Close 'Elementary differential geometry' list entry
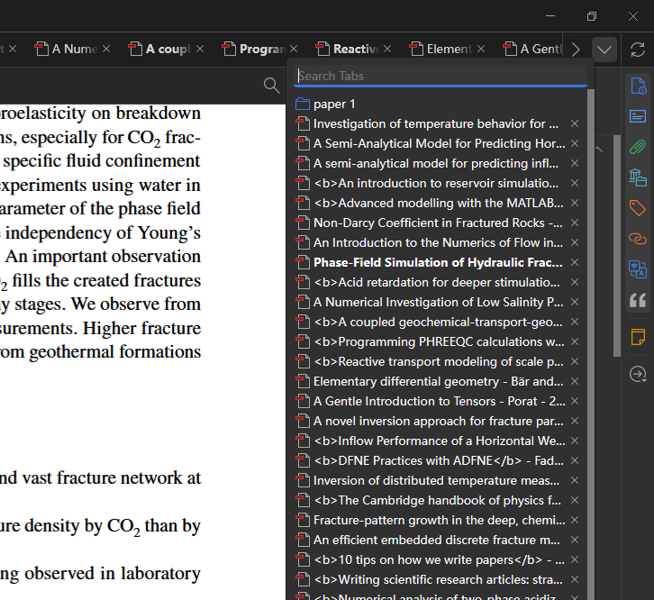Image resolution: width=654 pixels, height=600 pixels. pyautogui.click(x=575, y=381)
